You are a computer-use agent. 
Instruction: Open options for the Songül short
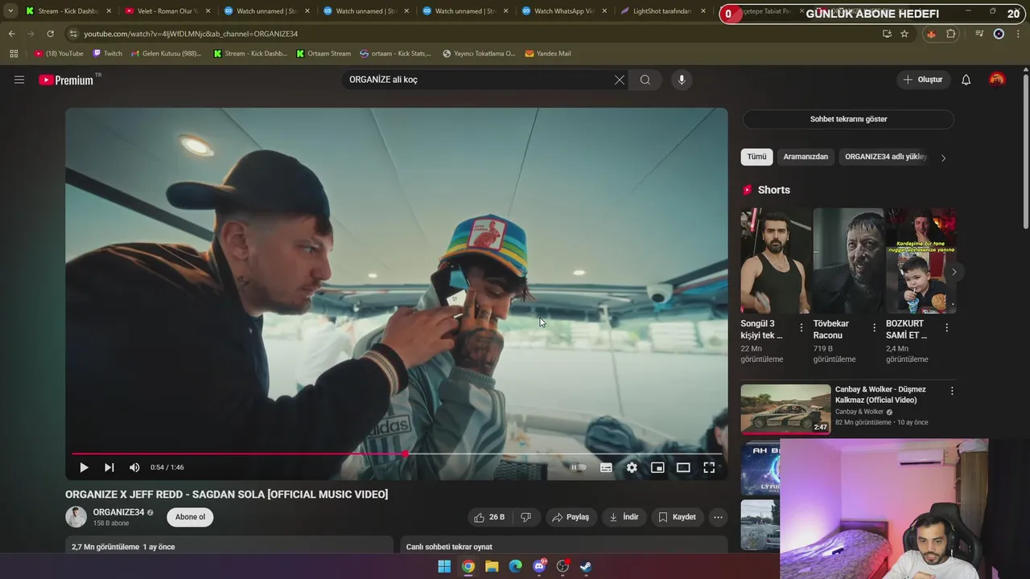[x=801, y=327]
